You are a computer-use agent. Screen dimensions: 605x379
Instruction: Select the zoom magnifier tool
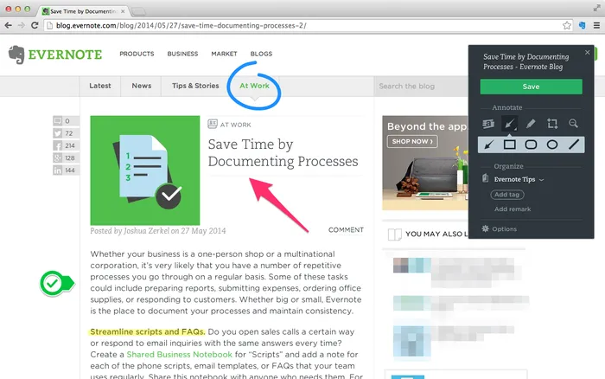click(x=573, y=124)
